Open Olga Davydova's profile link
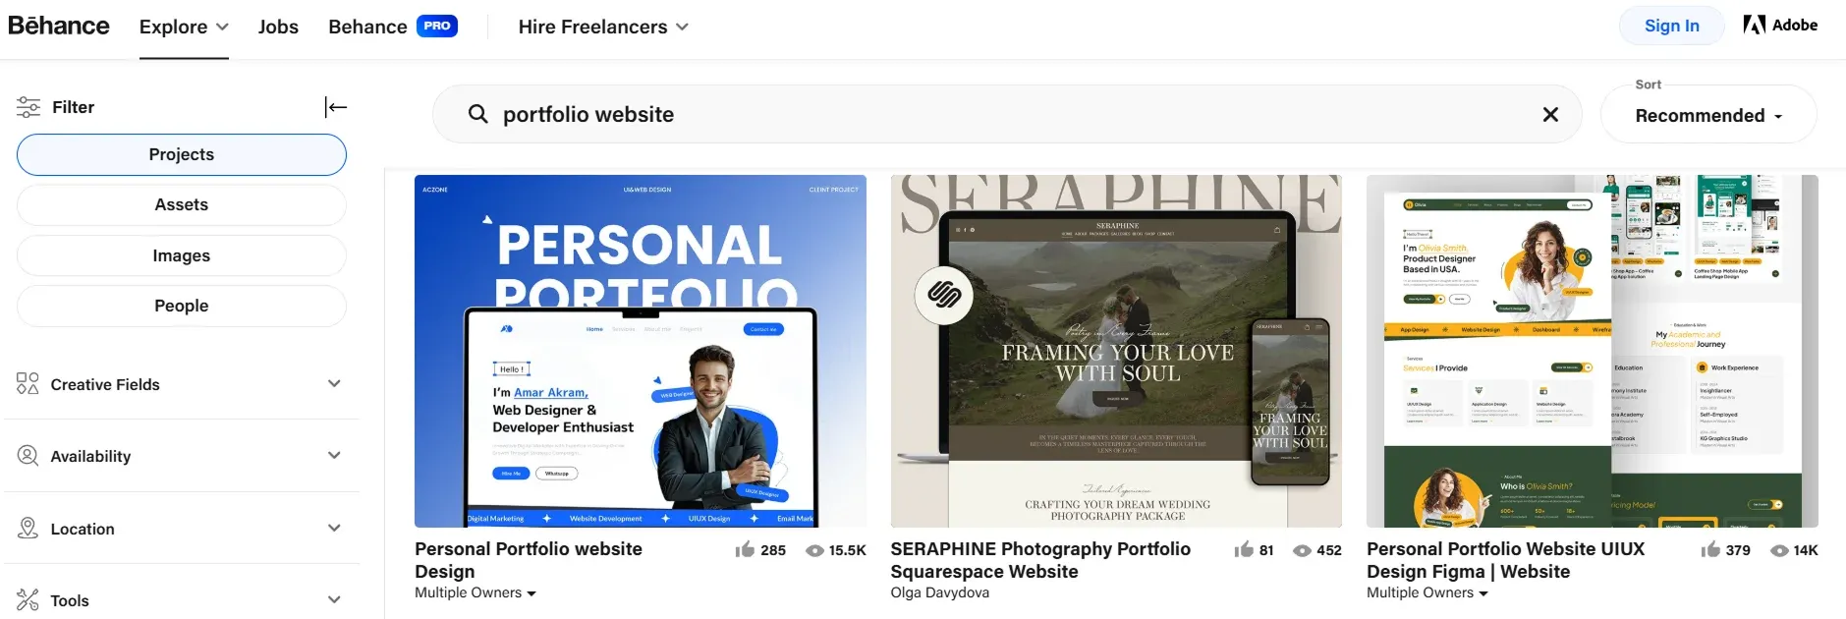Screen dimensions: 1846x619 tap(940, 592)
